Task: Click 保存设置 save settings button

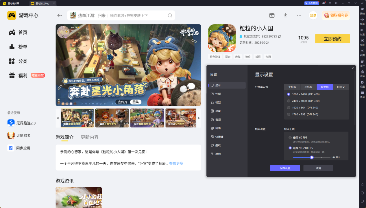Action: 285,168
